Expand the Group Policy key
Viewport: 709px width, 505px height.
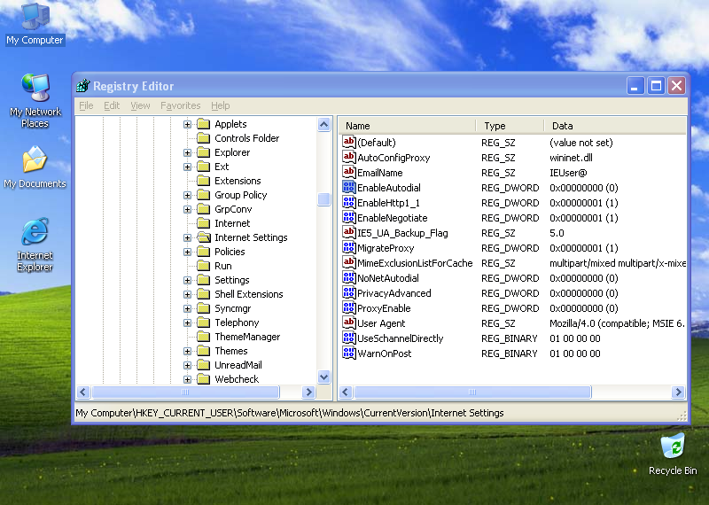point(187,195)
